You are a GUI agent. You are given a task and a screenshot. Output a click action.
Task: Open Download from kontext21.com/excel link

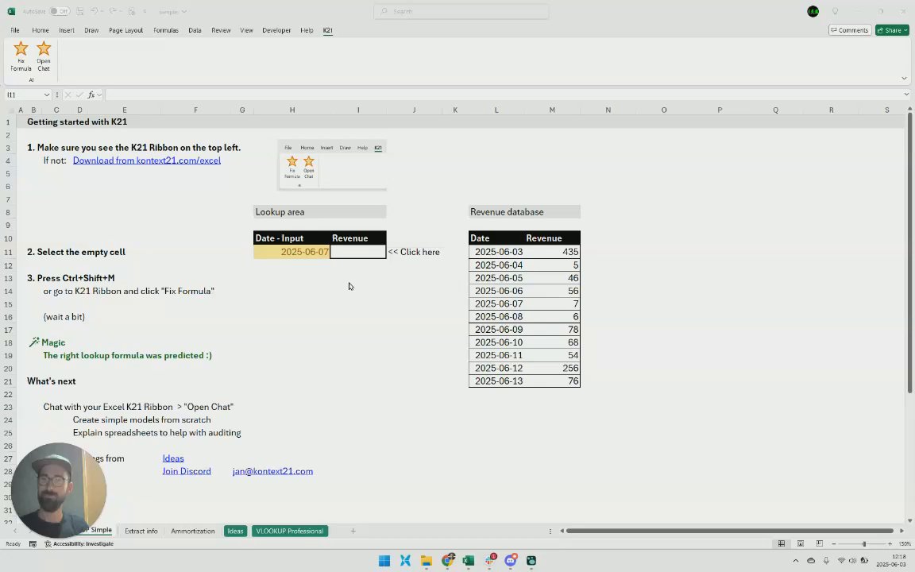[146, 160]
